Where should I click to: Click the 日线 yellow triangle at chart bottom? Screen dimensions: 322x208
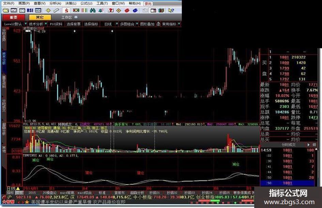click(x=18, y=189)
